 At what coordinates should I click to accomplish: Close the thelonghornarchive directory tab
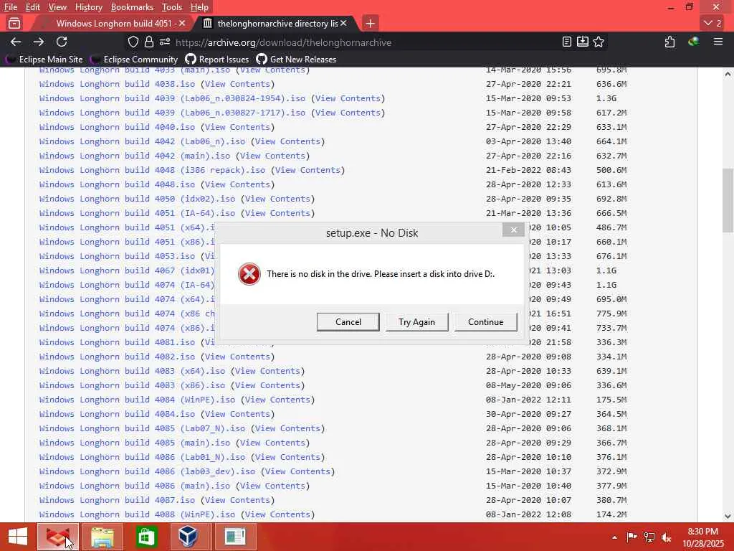(x=343, y=23)
